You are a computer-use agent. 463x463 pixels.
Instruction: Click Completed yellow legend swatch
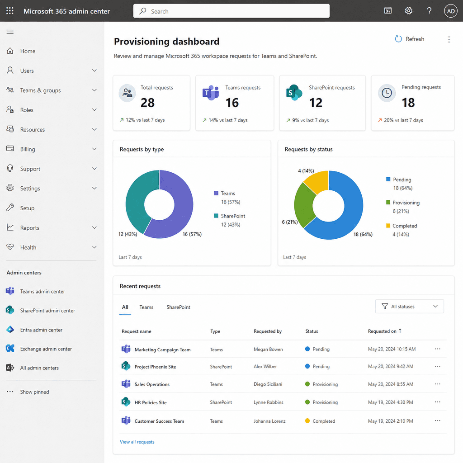(388, 226)
